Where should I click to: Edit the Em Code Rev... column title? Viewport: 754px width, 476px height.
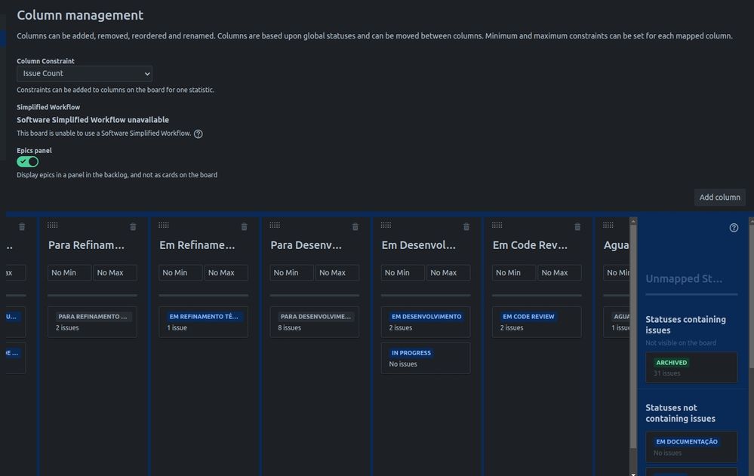pos(531,245)
